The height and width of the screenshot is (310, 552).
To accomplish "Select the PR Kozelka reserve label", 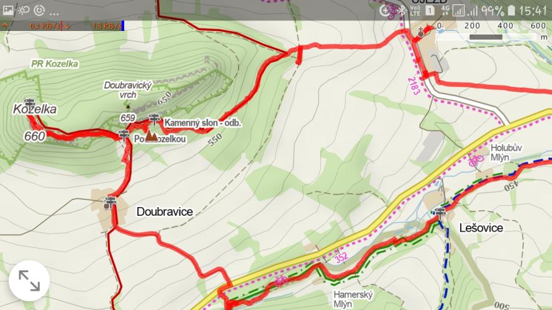I will (55, 64).
